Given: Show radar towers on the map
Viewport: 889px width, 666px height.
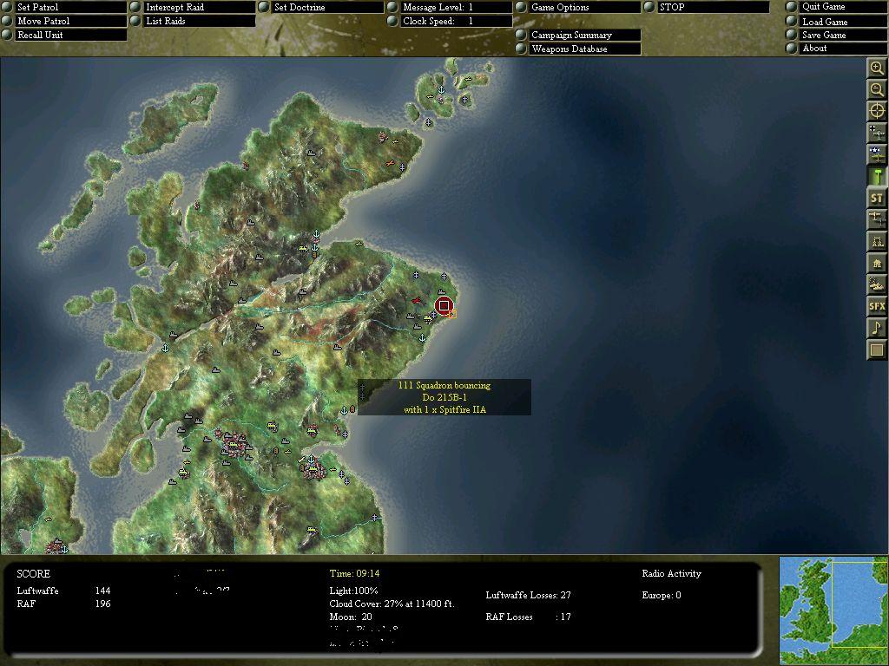Looking at the screenshot, I should 877,241.
